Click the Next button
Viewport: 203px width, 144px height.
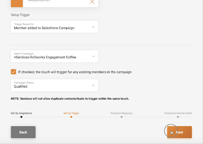pyautogui.click(x=180, y=132)
